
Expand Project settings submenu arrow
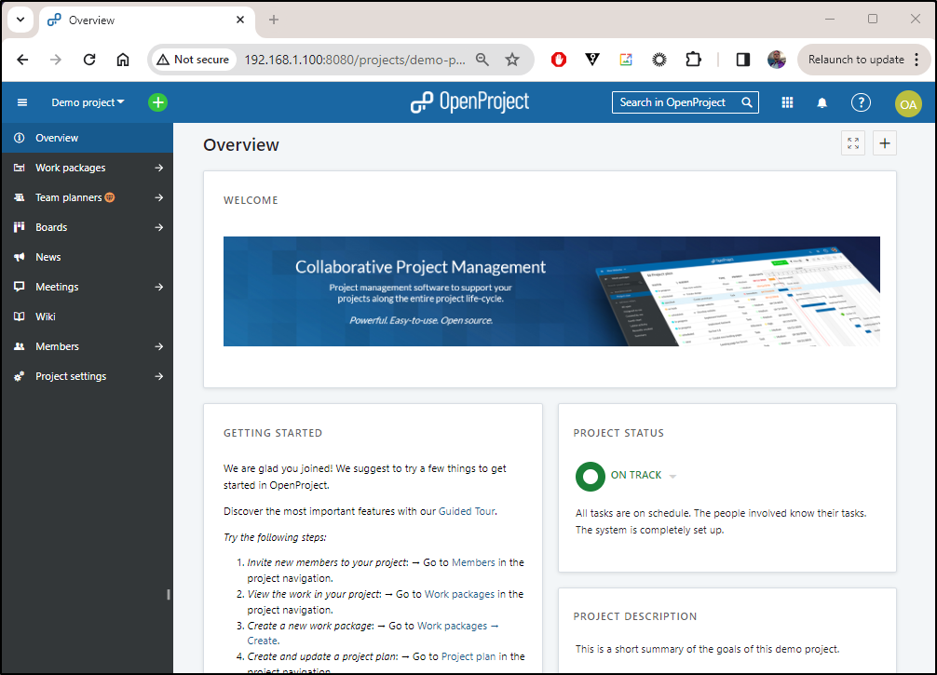(x=159, y=377)
